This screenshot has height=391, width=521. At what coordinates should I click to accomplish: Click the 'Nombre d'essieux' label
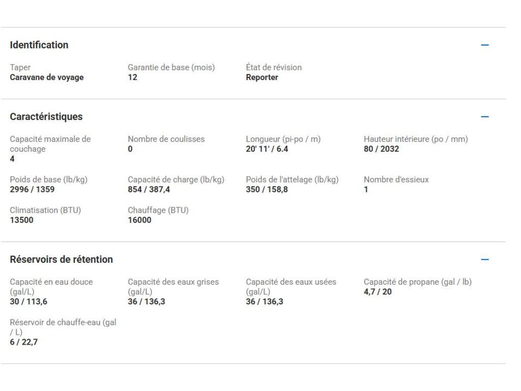[x=396, y=180]
